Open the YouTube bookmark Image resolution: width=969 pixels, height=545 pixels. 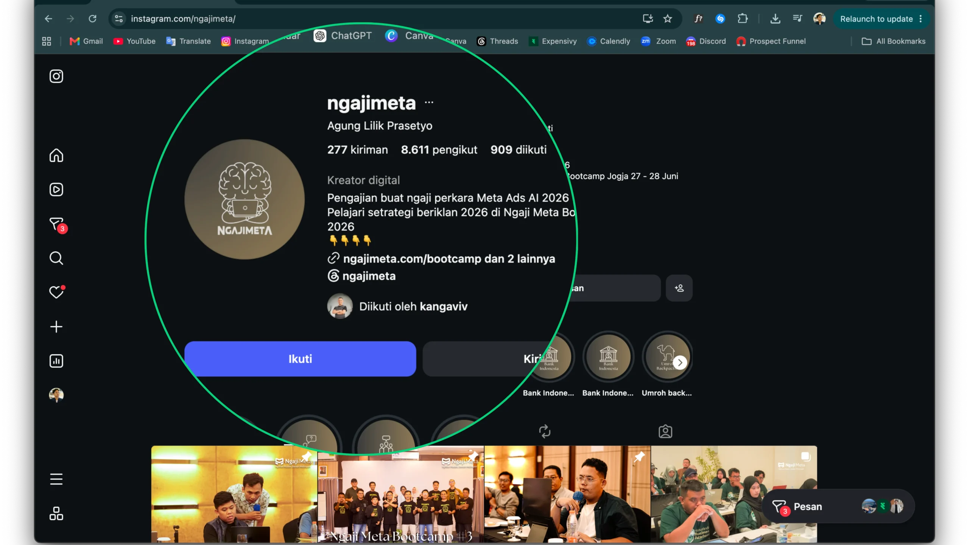[x=134, y=41]
